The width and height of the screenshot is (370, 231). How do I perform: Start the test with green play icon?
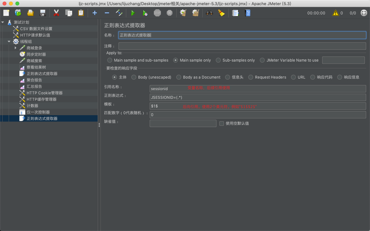pyautogui.click(x=133, y=13)
